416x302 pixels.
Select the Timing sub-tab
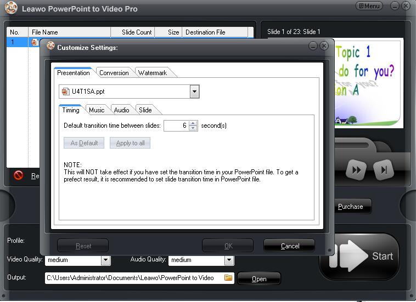point(71,110)
